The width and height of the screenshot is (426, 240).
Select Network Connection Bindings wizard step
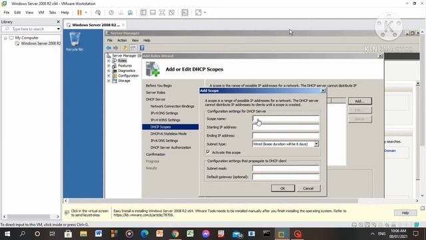pyautogui.click(x=172, y=107)
